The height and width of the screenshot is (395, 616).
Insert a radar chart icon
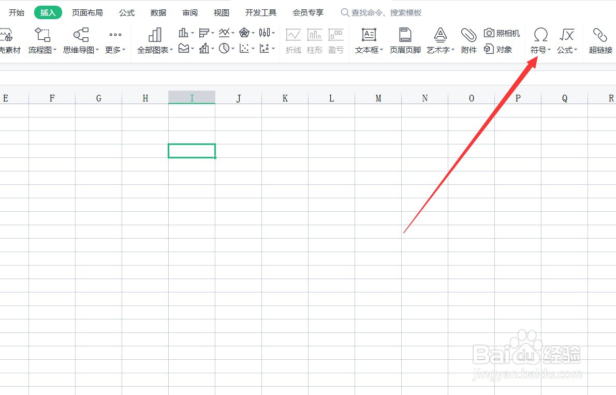(x=243, y=32)
